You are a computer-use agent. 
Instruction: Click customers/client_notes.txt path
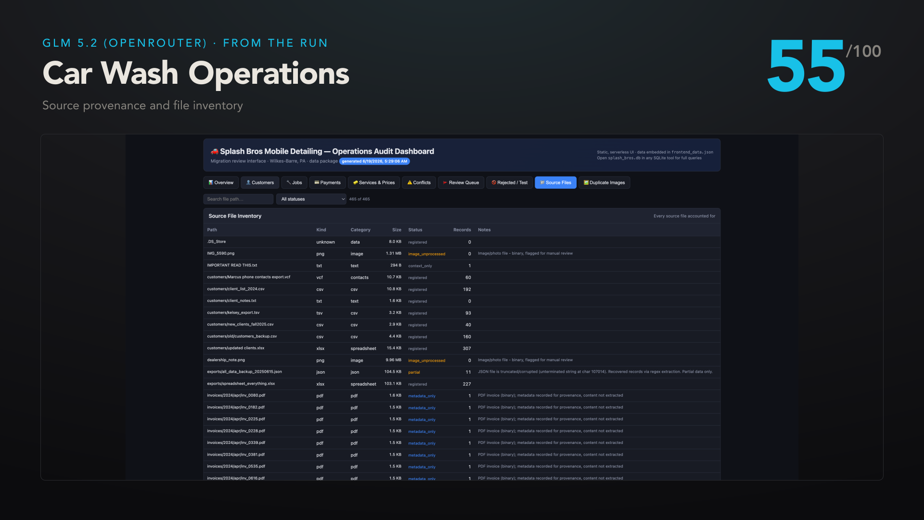coord(231,300)
